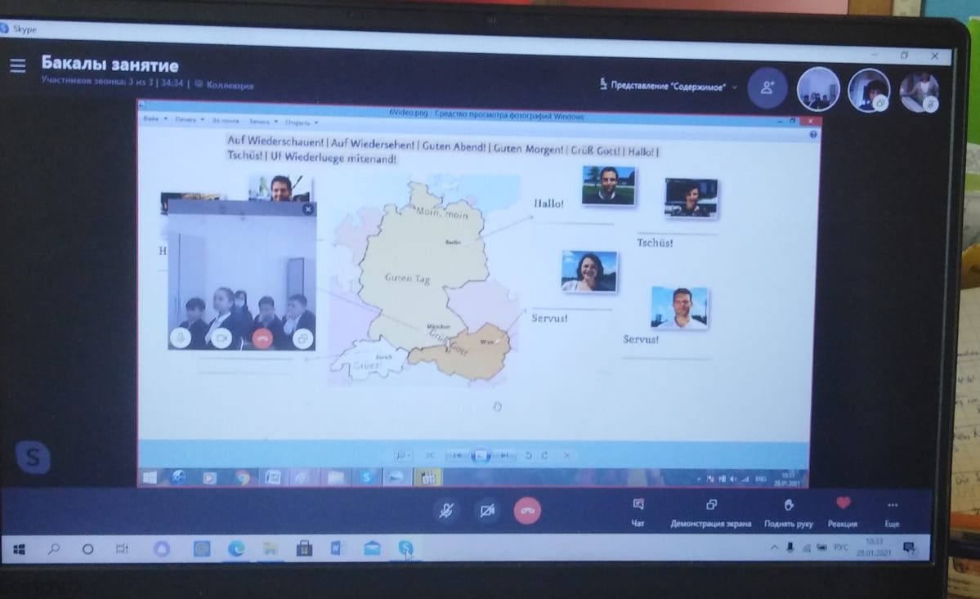The width and height of the screenshot is (980, 599).
Task: Open Реакция heart reactions
Action: [x=843, y=511]
